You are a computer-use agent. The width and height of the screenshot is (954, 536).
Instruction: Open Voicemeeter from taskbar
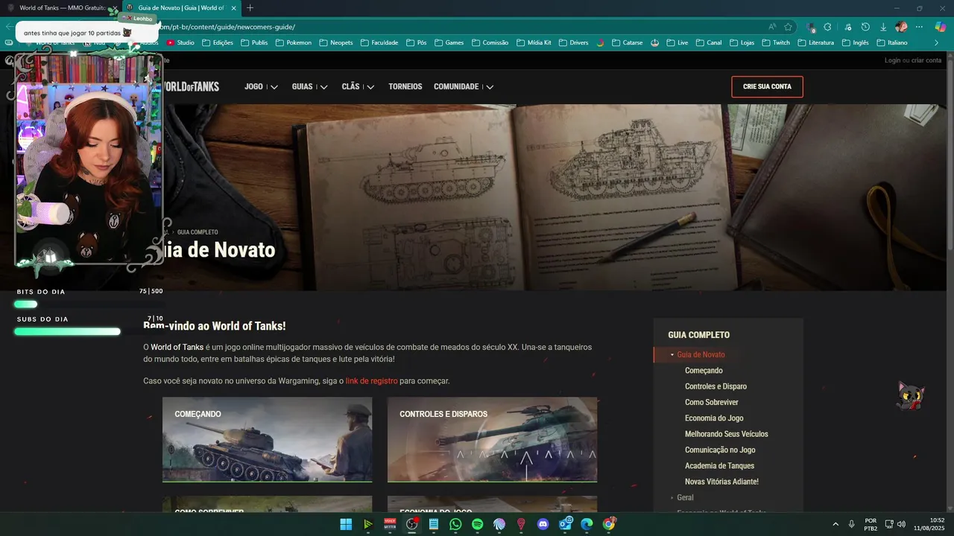(x=390, y=524)
